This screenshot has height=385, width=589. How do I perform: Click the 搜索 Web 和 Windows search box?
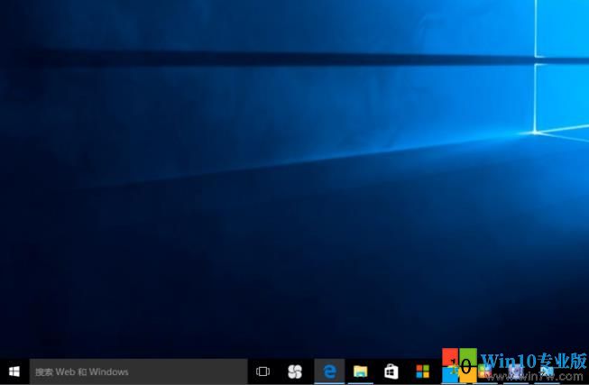[138, 371]
